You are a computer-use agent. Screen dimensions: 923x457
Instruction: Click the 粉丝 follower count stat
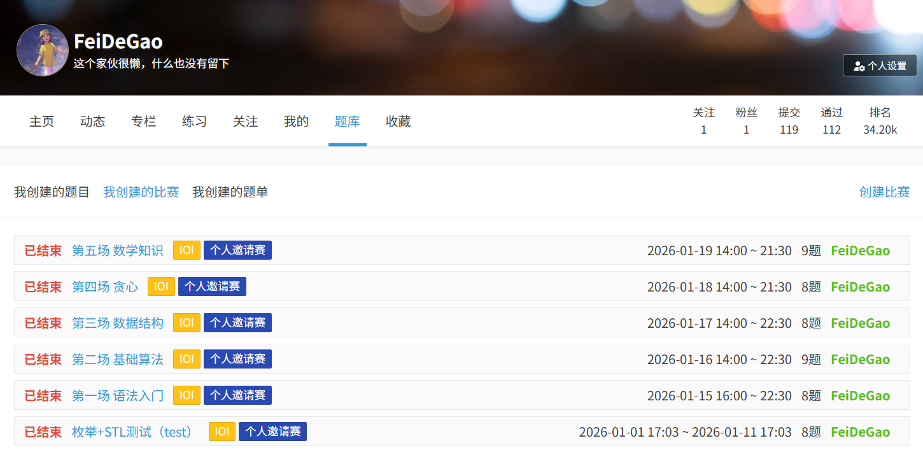[746, 121]
